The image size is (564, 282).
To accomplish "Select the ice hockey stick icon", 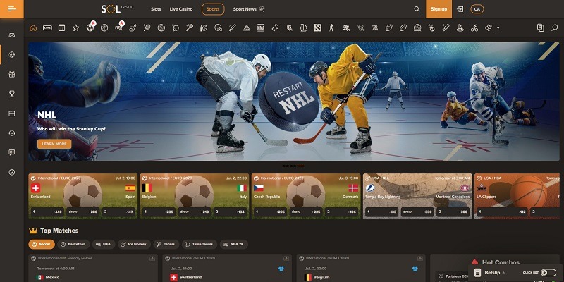I will (x=133, y=27).
